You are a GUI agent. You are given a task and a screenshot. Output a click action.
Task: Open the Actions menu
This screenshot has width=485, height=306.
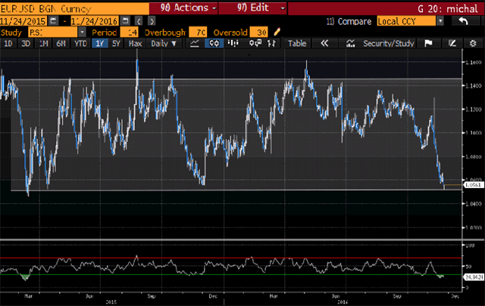[185, 8]
